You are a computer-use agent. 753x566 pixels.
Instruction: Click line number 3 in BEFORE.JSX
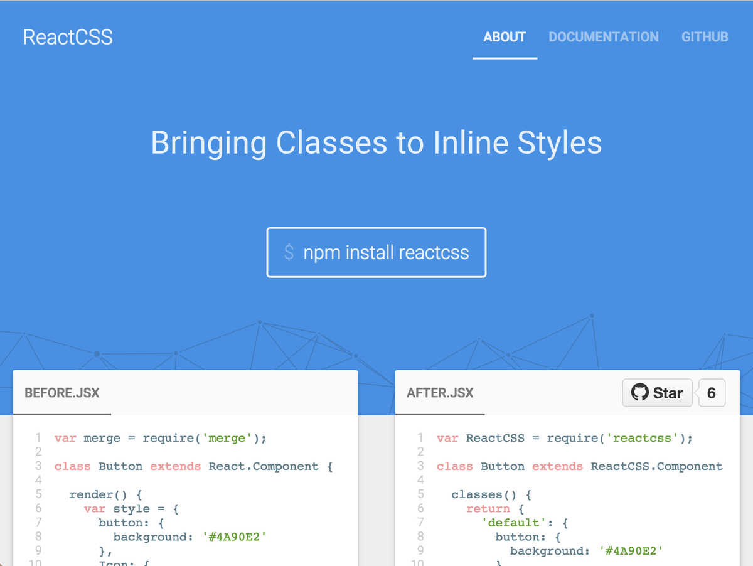pos(38,466)
